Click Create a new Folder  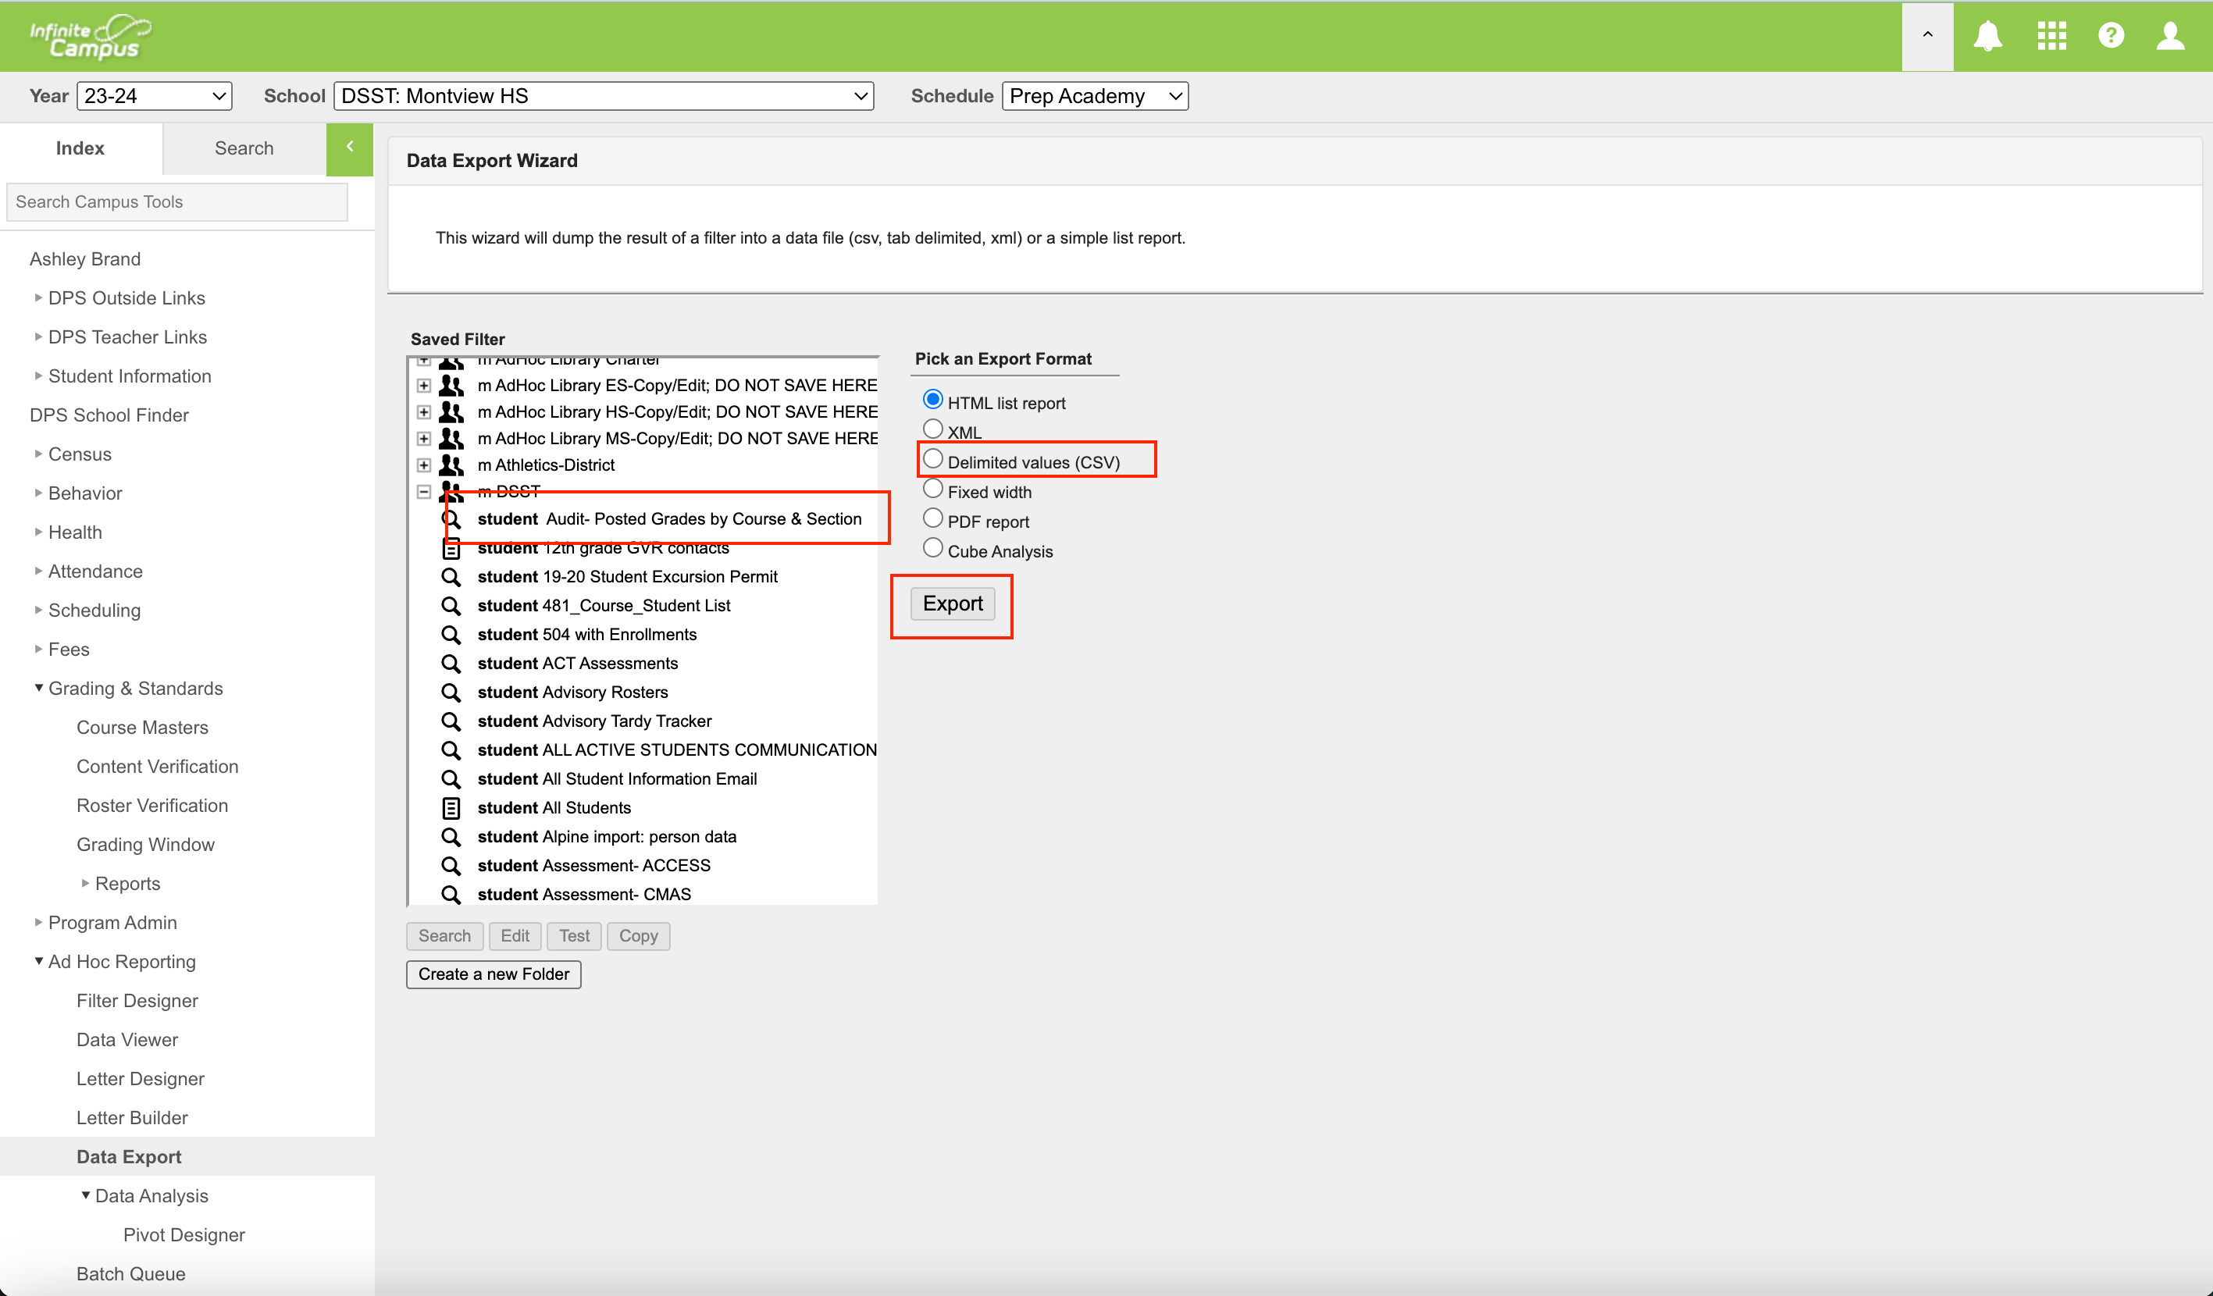tap(493, 974)
